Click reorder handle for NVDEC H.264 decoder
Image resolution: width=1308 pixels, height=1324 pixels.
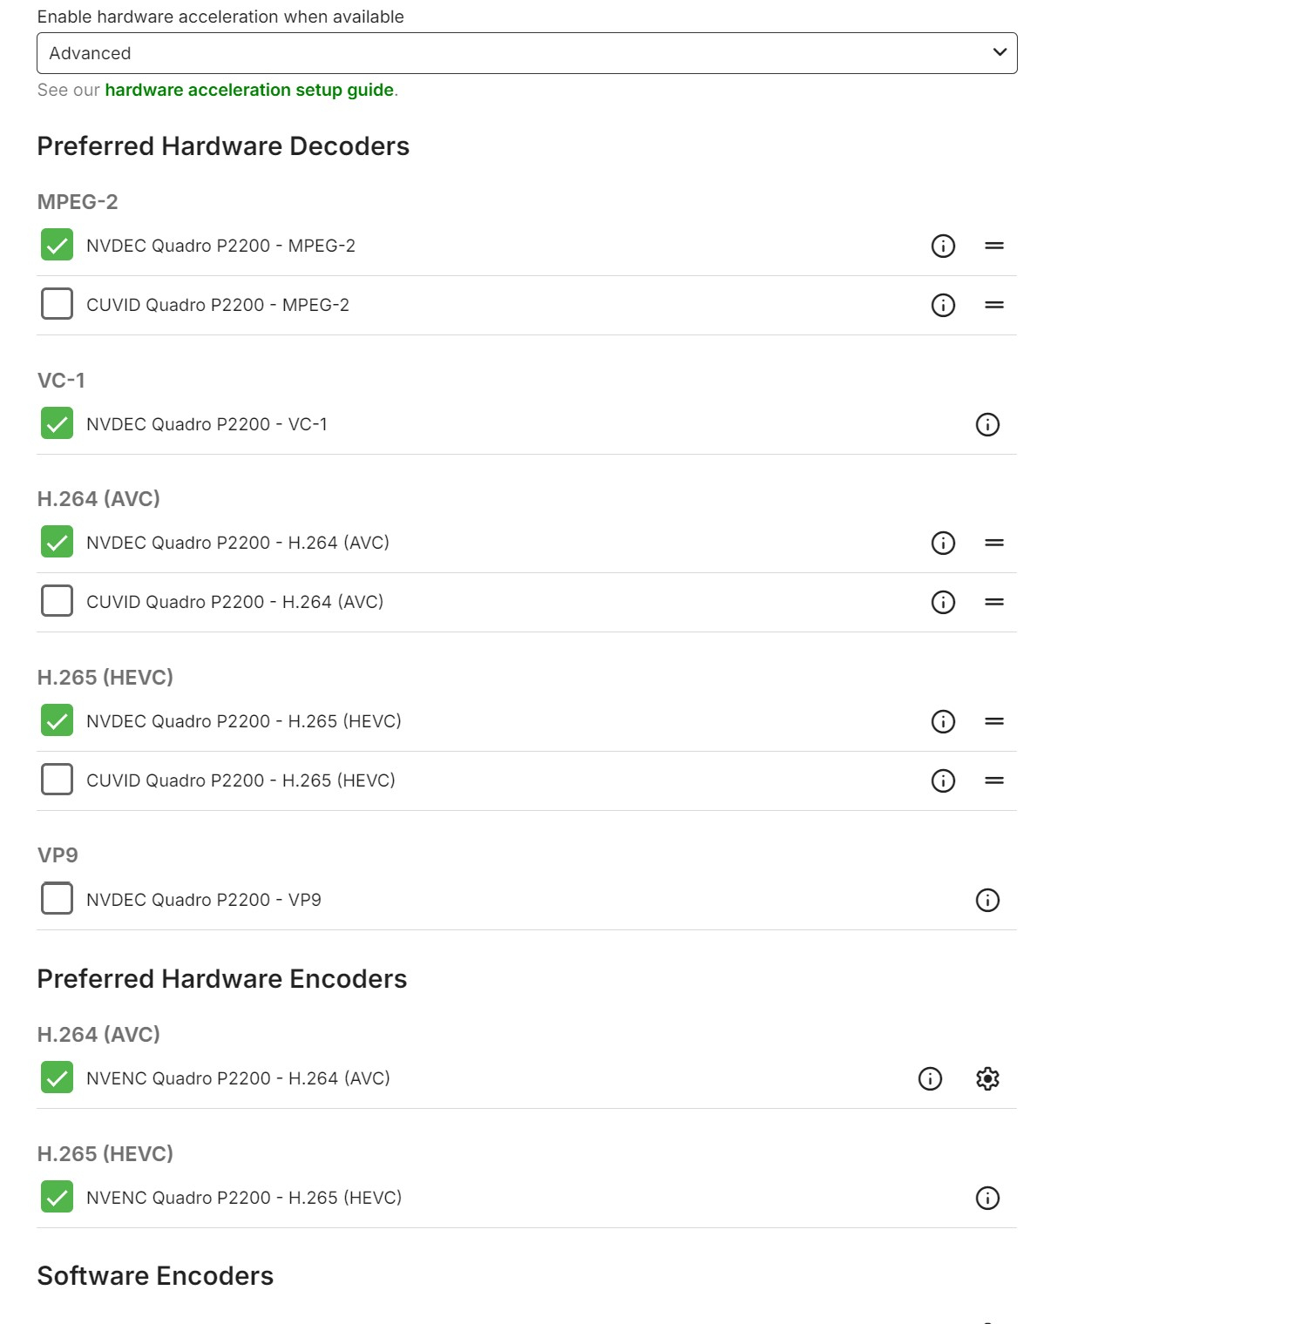click(x=994, y=543)
